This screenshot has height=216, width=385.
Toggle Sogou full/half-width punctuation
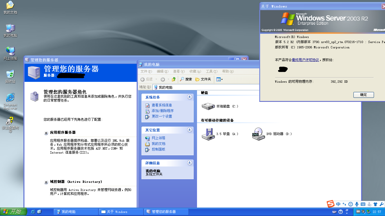tap(344, 204)
